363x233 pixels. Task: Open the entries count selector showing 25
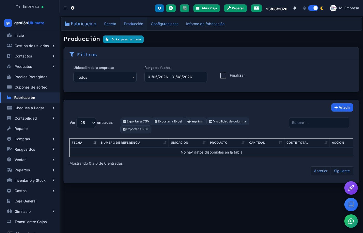tap(86, 123)
